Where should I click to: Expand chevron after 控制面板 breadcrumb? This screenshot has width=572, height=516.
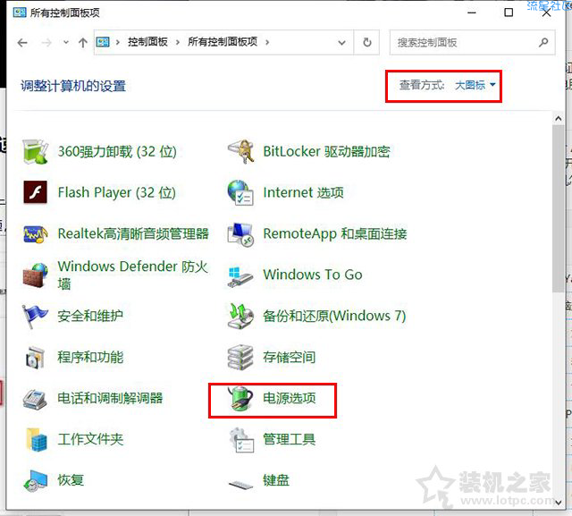(178, 42)
